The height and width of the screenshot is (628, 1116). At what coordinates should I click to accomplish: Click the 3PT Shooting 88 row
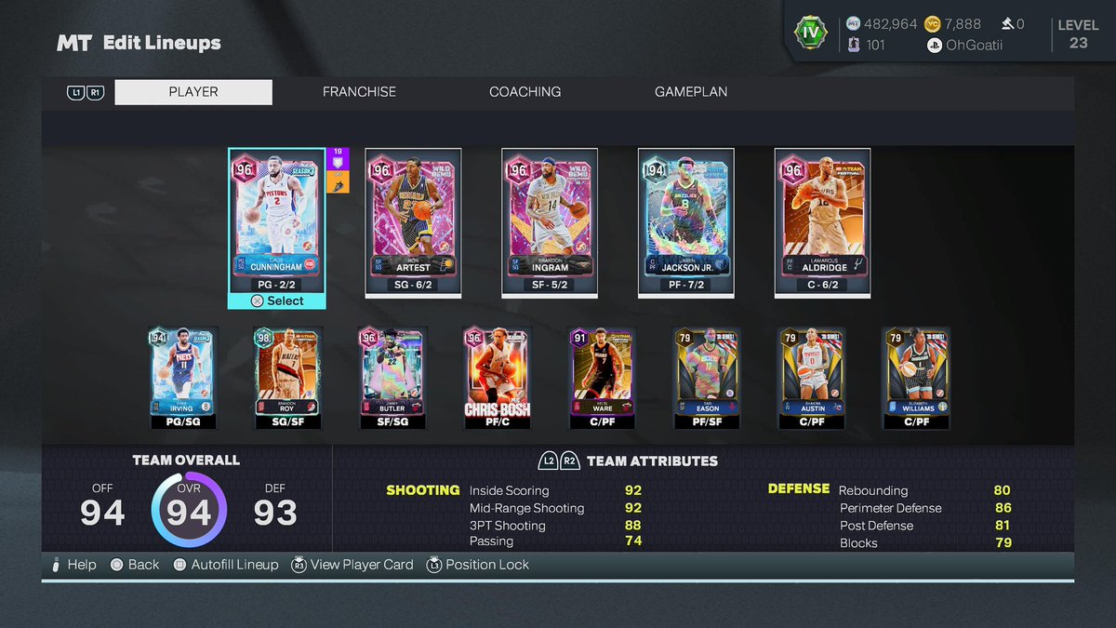555,526
